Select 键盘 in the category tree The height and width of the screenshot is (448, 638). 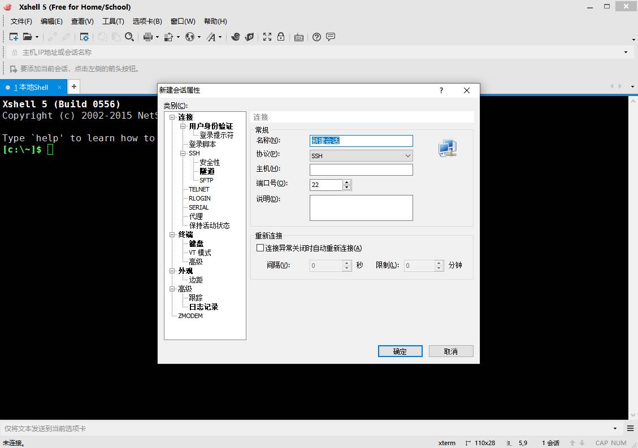(196, 243)
